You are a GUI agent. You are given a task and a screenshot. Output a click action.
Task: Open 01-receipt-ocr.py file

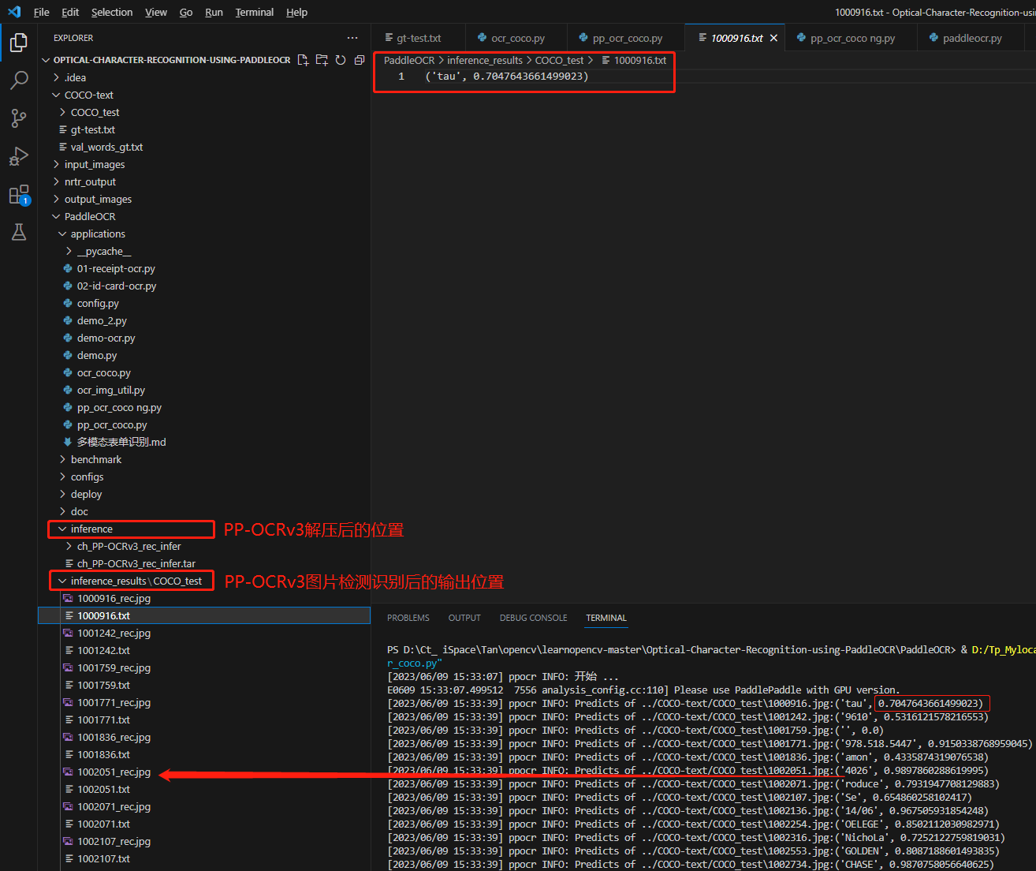pyautogui.click(x=204, y=268)
